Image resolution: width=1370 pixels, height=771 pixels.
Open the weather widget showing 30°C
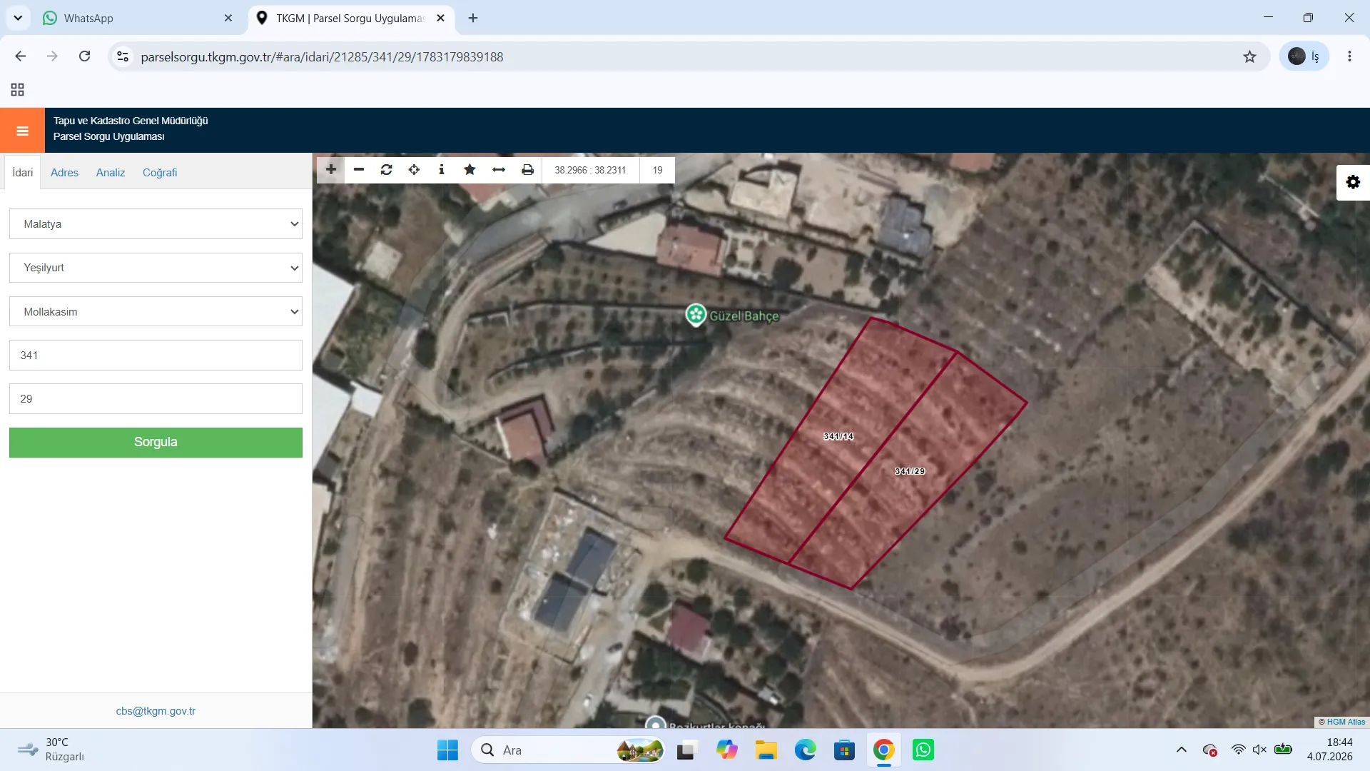[x=51, y=750]
